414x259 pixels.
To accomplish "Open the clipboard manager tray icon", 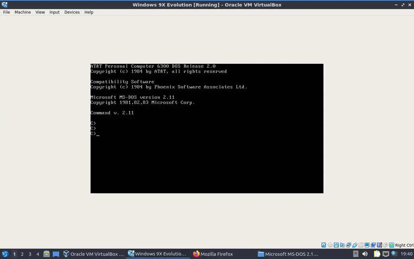I will click(377, 254).
